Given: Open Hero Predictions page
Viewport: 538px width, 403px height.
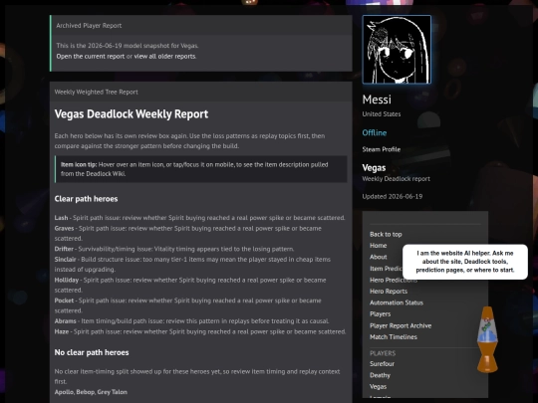Looking at the screenshot, I should tap(394, 280).
